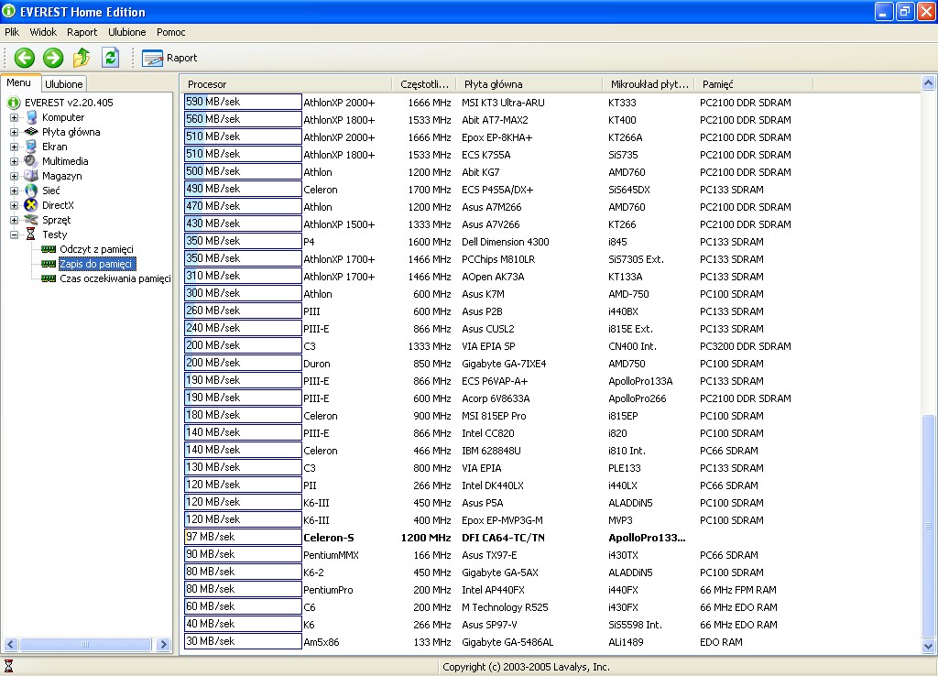This screenshot has height=676, width=938.
Task: Select the Komputer icon in the tree
Action: (32, 117)
